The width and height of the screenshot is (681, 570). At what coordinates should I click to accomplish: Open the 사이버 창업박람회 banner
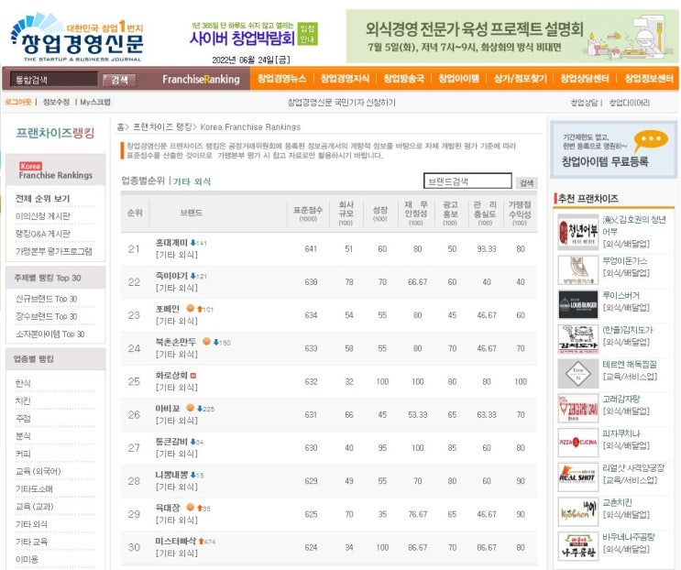tap(255, 34)
